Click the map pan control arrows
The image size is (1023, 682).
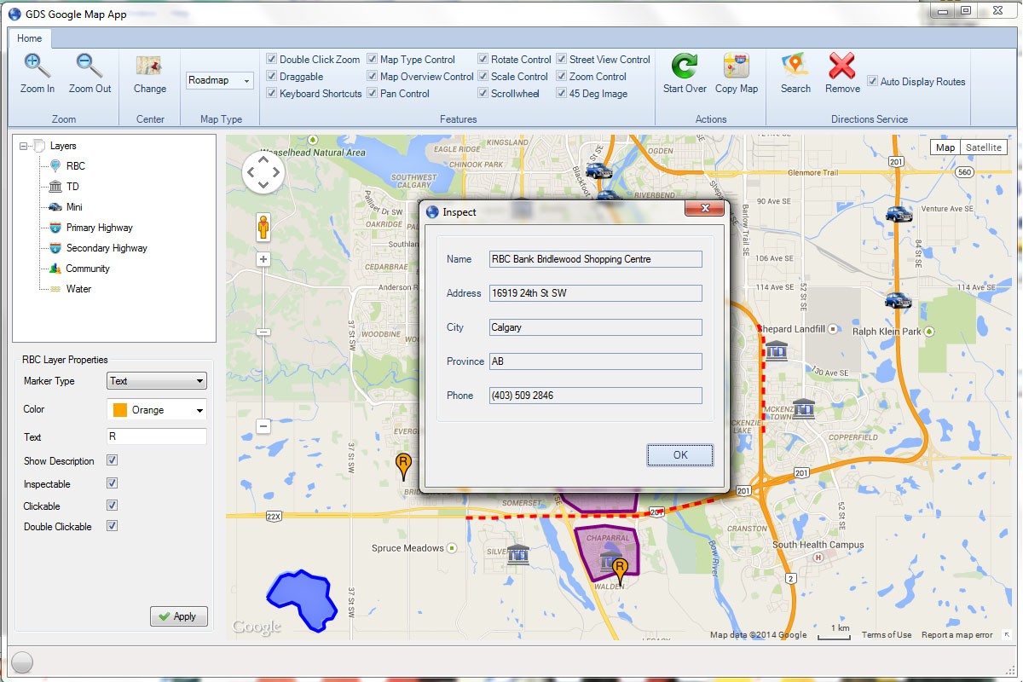[x=263, y=172]
